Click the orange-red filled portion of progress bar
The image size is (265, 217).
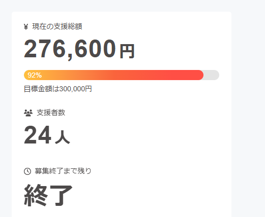pos(113,75)
